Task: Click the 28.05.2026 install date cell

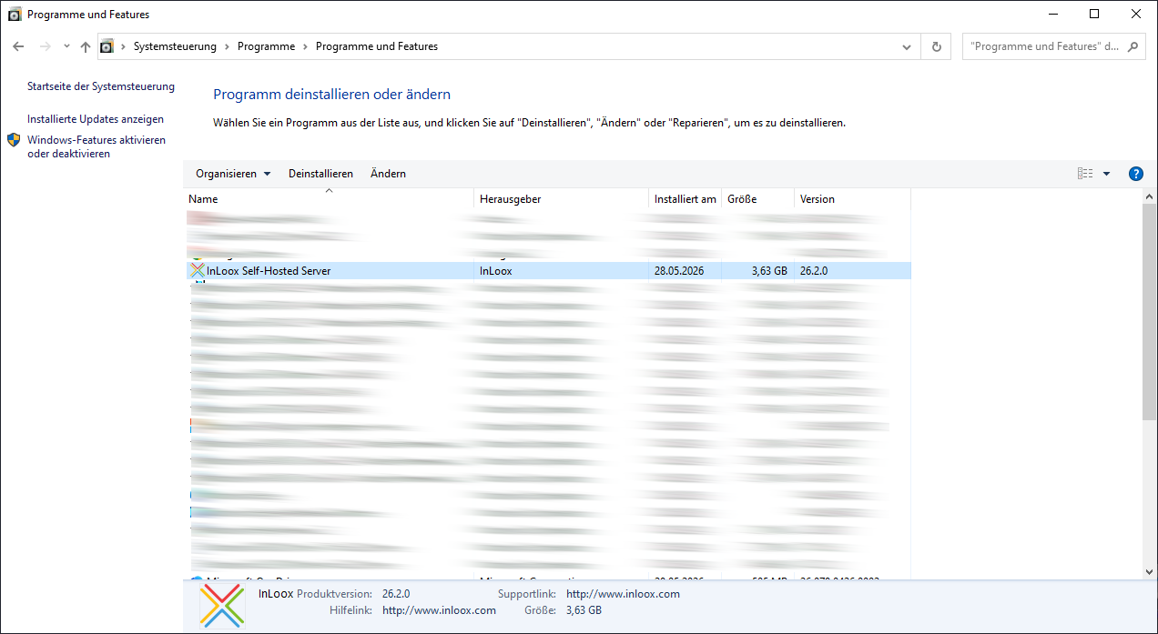Action: [679, 271]
